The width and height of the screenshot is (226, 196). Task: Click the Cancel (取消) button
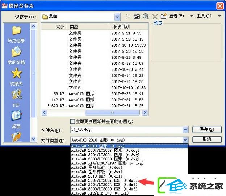(207, 139)
